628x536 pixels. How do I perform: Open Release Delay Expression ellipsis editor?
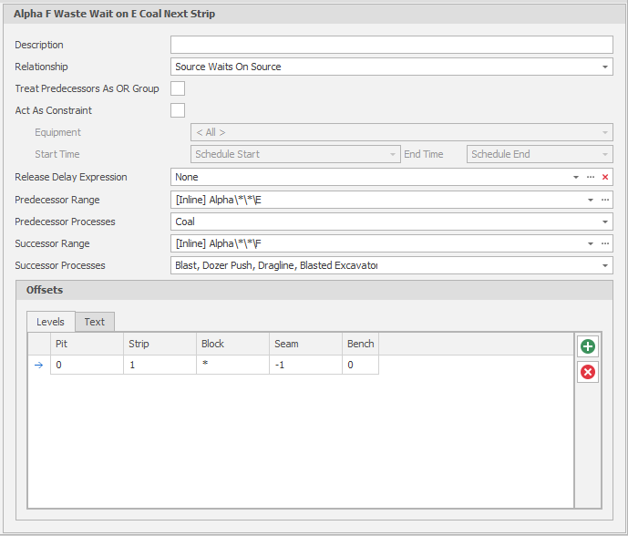click(591, 177)
